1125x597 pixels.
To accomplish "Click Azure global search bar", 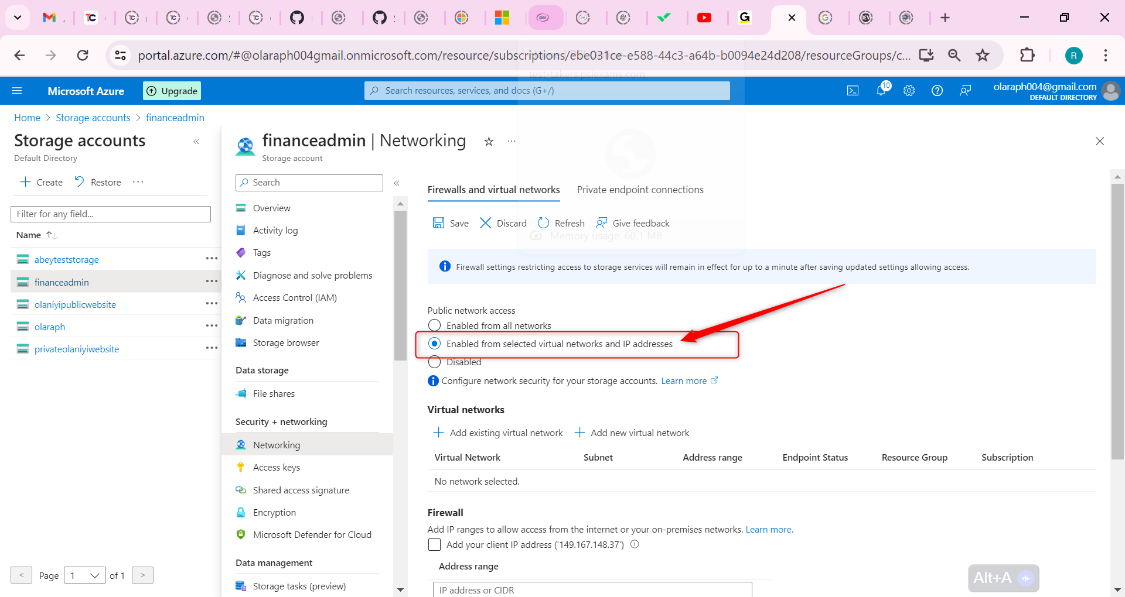I will tap(547, 91).
